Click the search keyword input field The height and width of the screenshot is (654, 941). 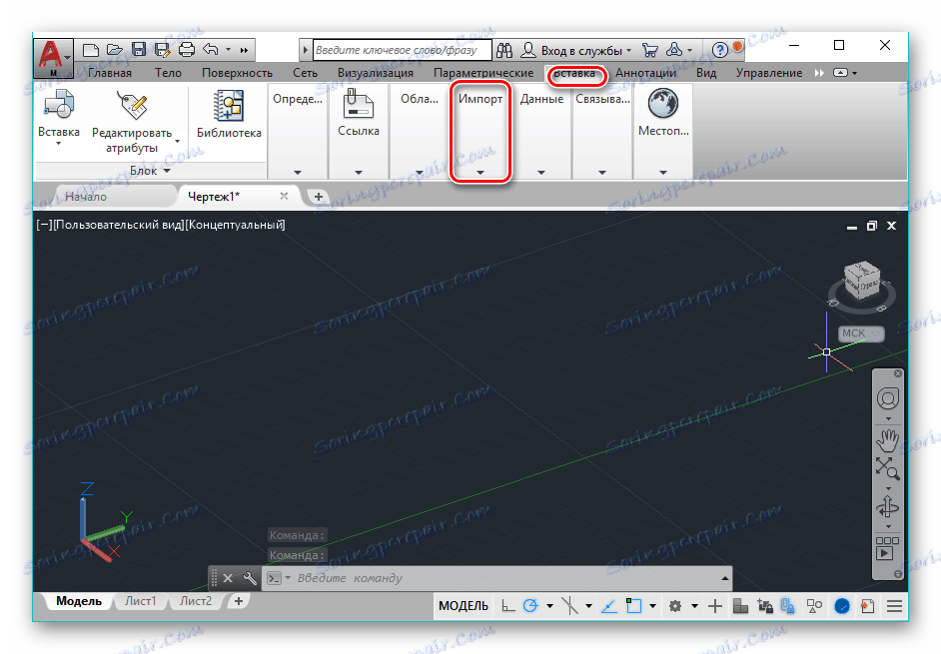point(403,50)
